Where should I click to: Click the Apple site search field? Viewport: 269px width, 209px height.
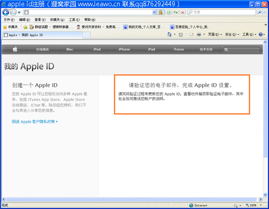click(242, 50)
